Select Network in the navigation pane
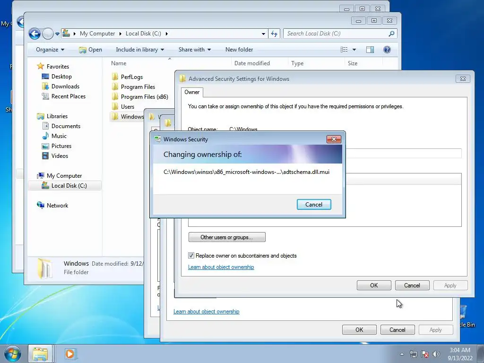484x363 pixels. 57,205
